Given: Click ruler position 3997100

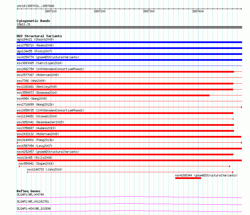Looking at the screenshot, I should coord(51,11).
